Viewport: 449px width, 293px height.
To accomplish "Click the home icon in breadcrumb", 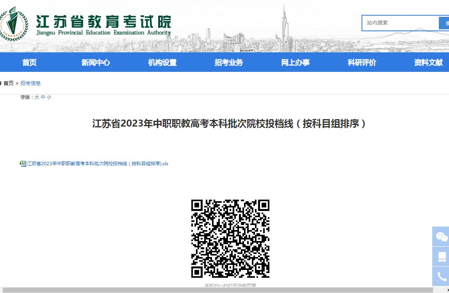I will click(1, 83).
